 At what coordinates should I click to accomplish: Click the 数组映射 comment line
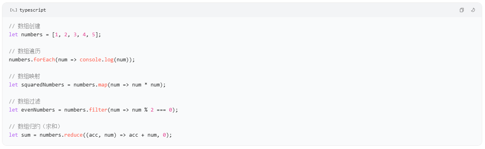point(24,76)
